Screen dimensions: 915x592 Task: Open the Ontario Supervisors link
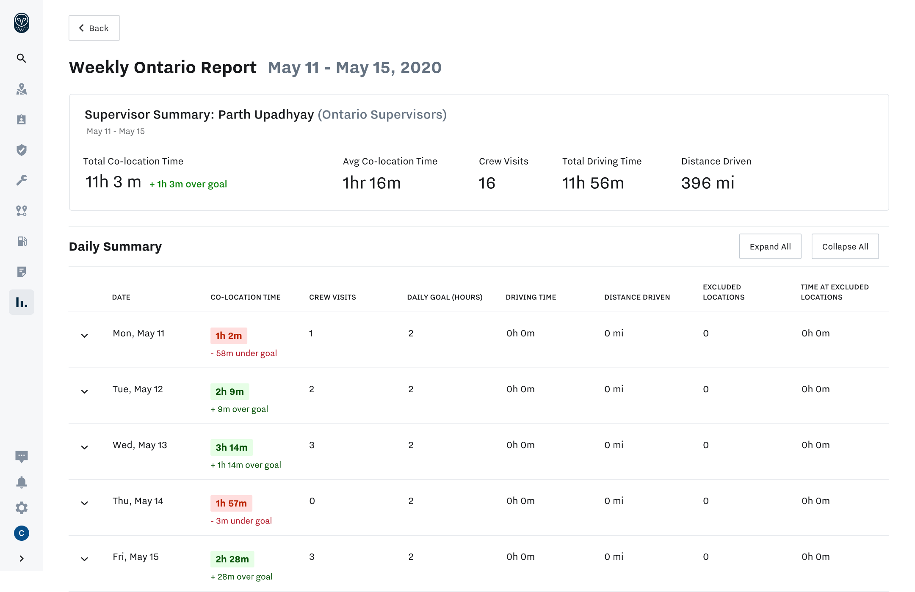pos(382,114)
